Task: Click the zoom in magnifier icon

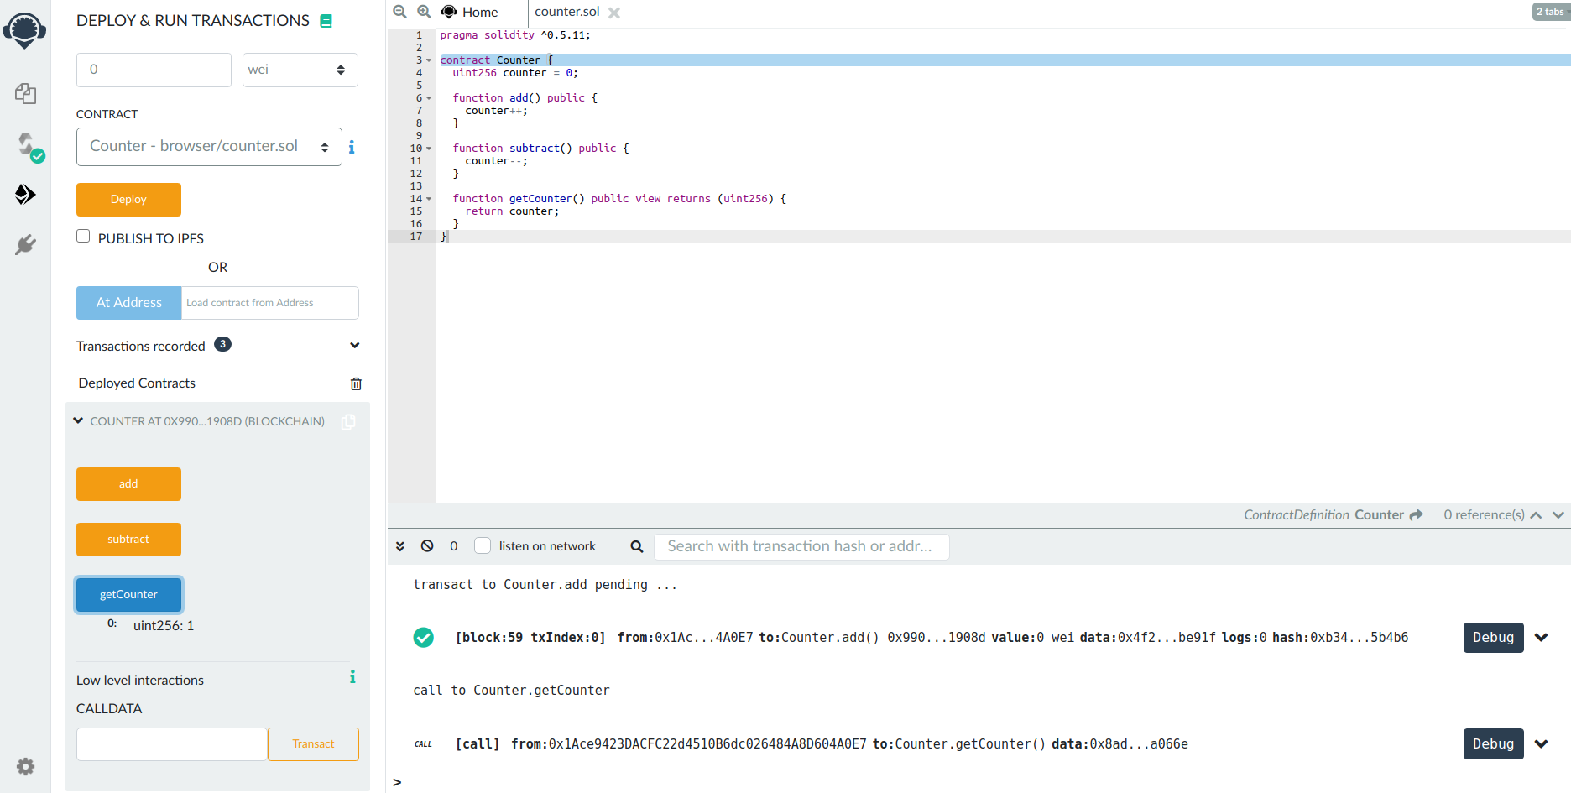Action: 425,12
